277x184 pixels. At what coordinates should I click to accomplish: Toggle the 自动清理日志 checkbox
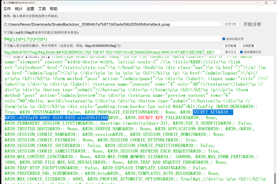pyautogui.click(x=242, y=52)
